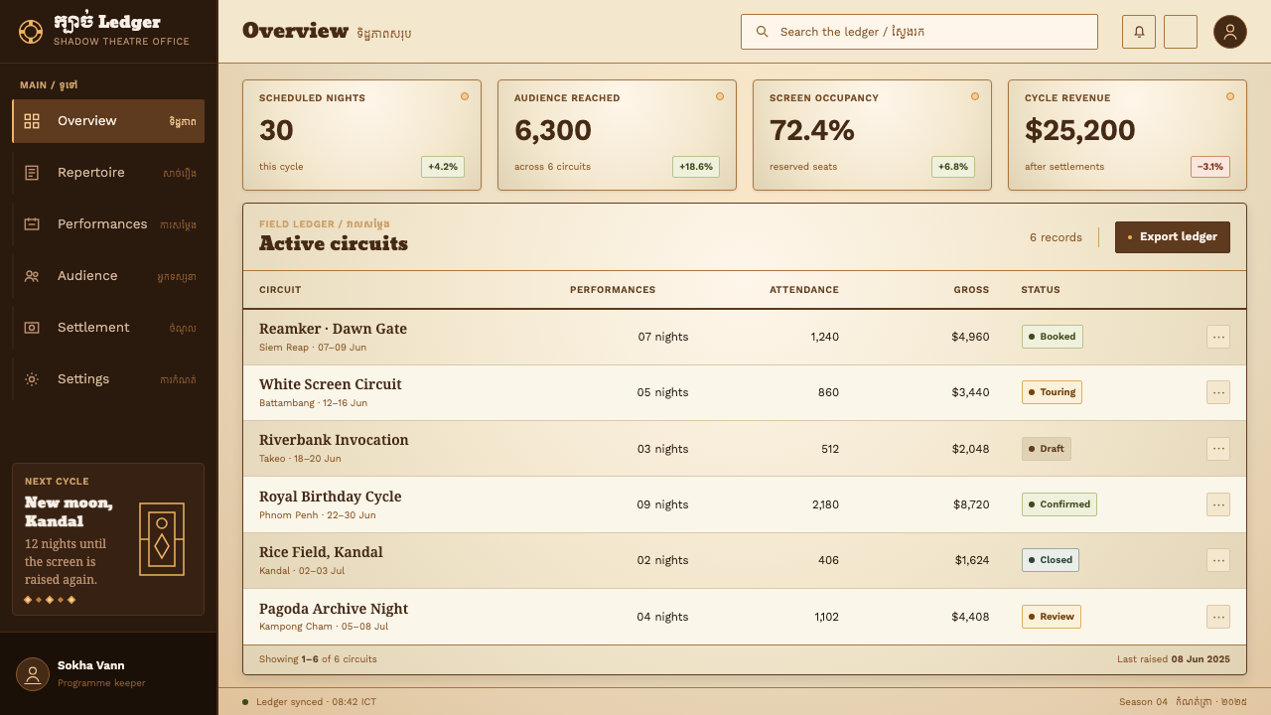Select Overview in the sidebar navigation
1271x715 pixels.
108,121
